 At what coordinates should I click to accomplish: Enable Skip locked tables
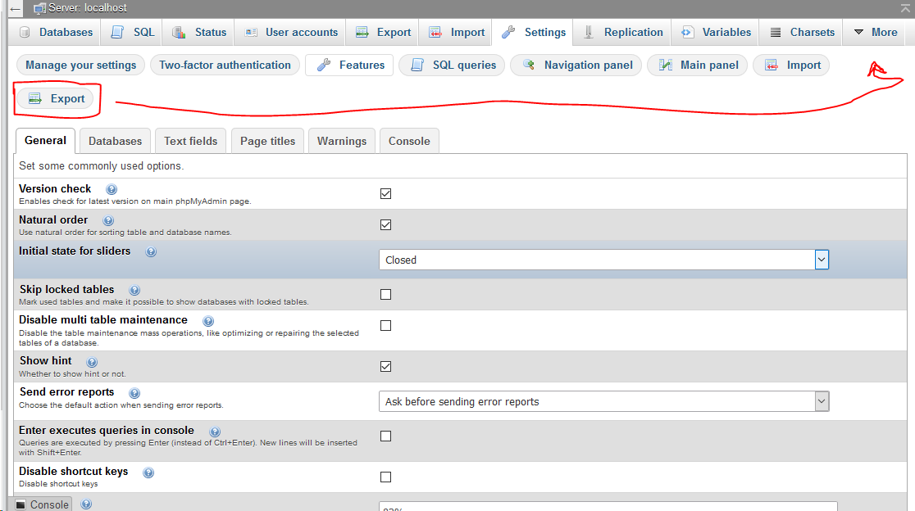click(x=385, y=294)
